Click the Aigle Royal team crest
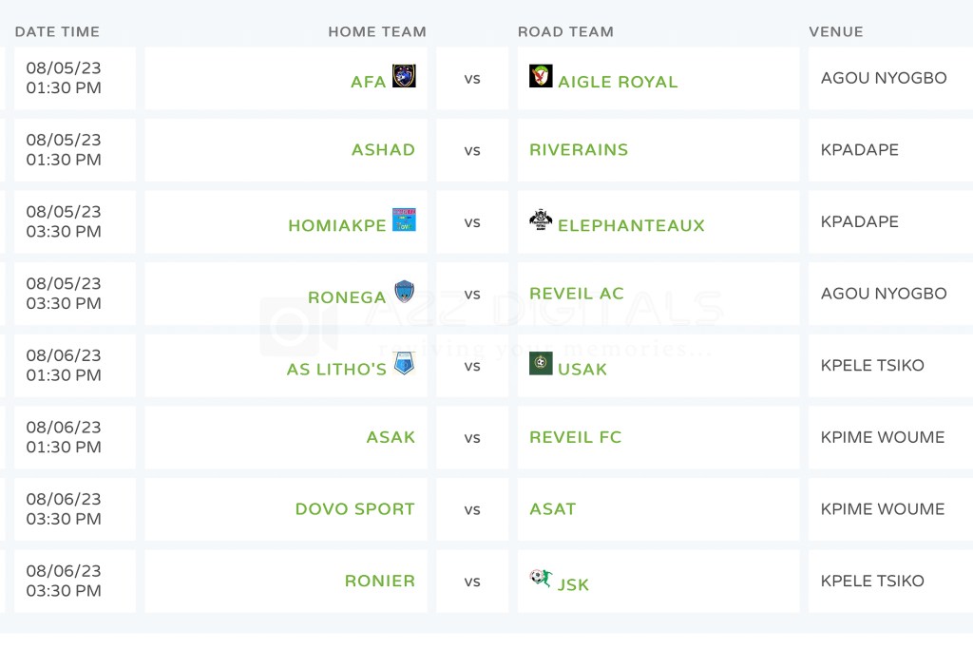The width and height of the screenshot is (973, 649). (x=541, y=76)
